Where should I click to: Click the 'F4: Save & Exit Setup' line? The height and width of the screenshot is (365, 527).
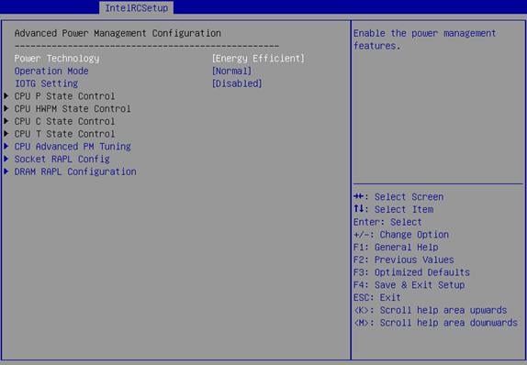coord(409,284)
